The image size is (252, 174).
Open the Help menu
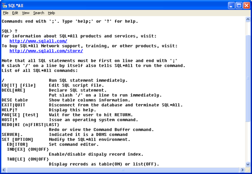pos(52,13)
